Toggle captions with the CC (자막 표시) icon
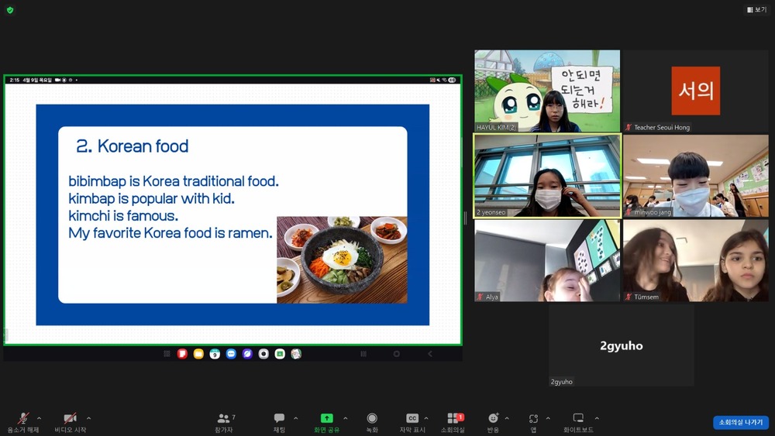This screenshot has width=775, height=436. click(412, 419)
